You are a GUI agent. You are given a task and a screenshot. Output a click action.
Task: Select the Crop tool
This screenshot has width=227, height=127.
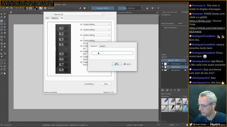[1, 40]
